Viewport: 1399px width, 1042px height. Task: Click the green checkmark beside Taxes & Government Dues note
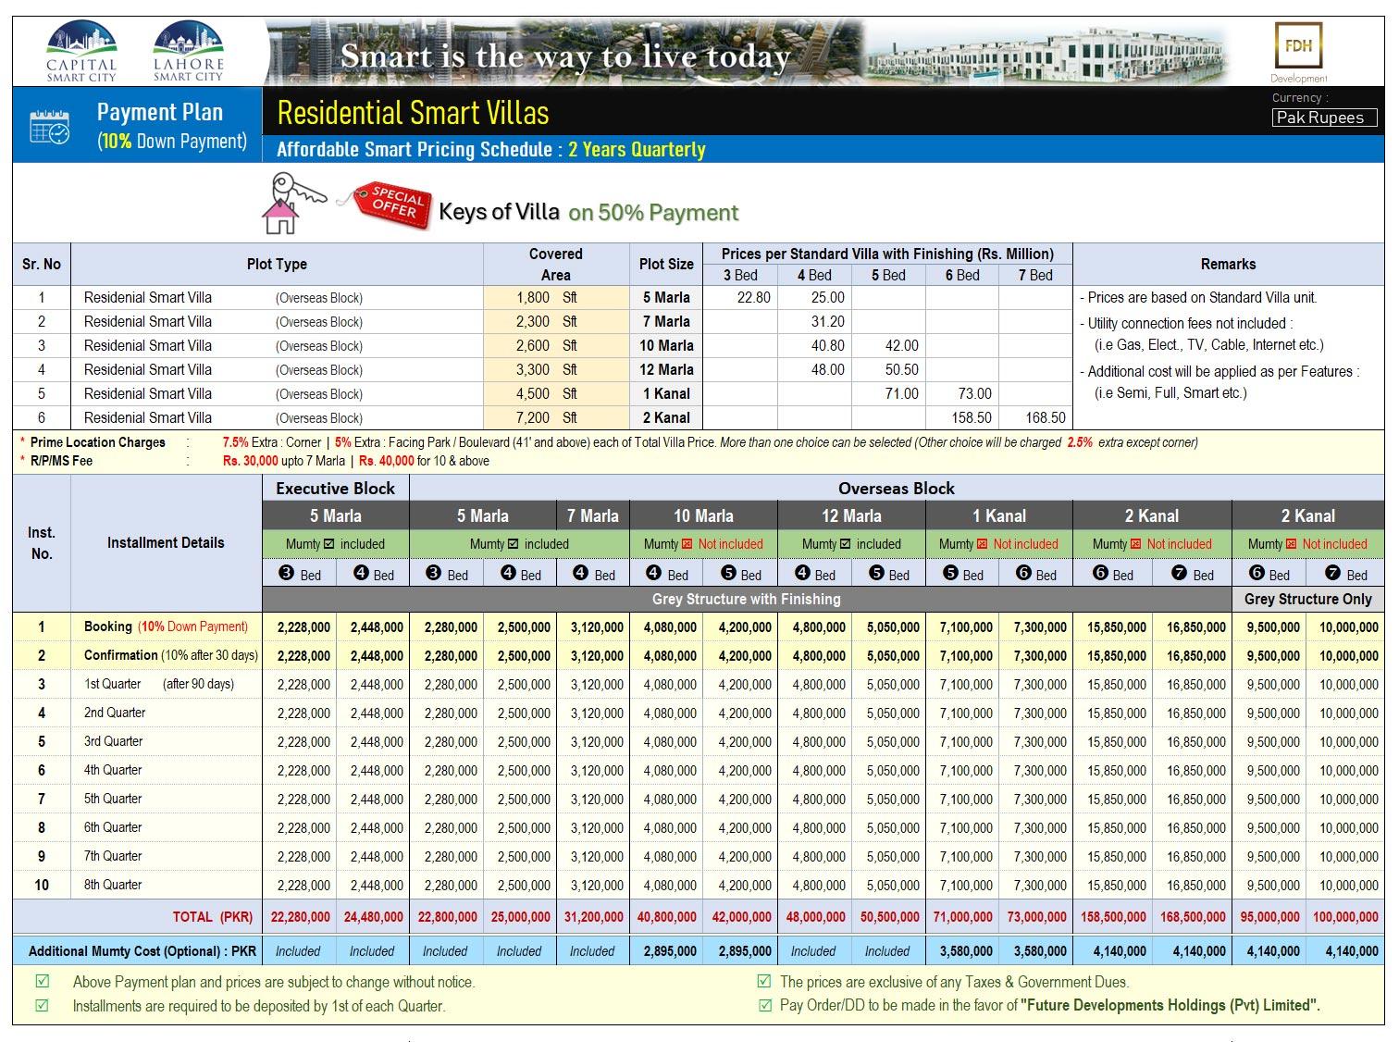point(763,981)
